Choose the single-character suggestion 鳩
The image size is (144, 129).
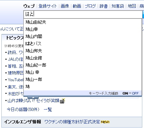tap(83, 87)
